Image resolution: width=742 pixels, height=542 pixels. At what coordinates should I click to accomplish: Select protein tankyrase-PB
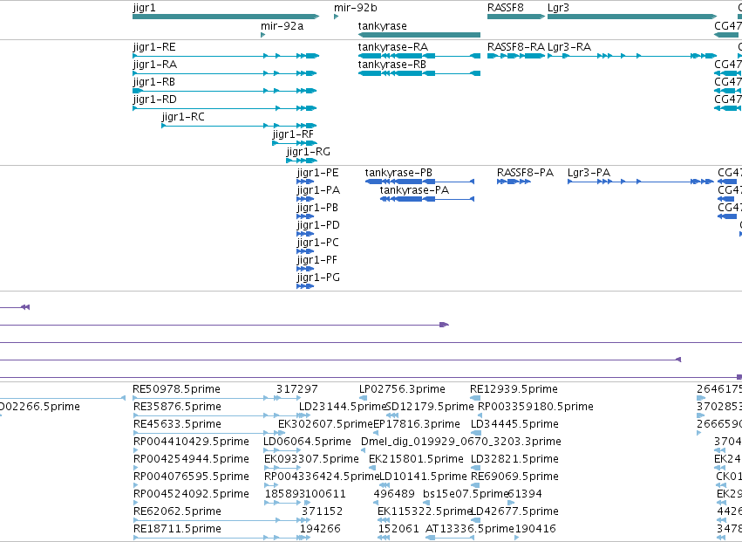coord(419,182)
